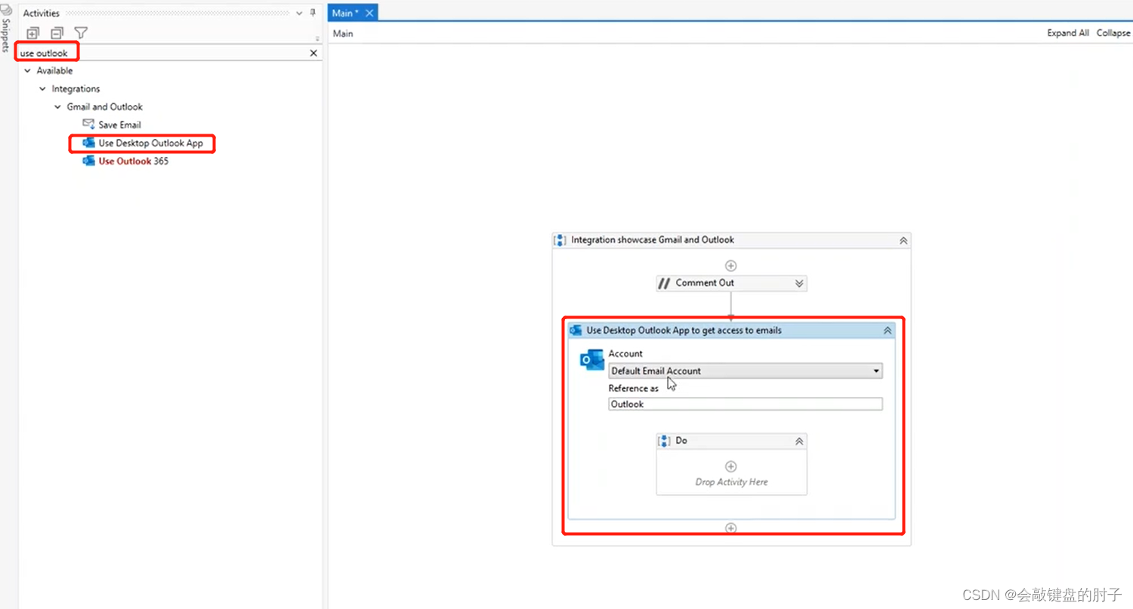Expand the Comment Out activity
Image resolution: width=1133 pixels, height=609 pixels.
click(x=799, y=284)
